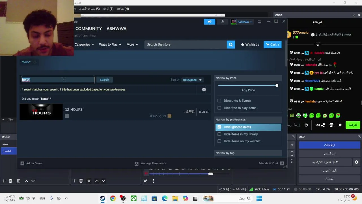Click إيقاف البث stop streaming button
Screen dimensions: 362x204
click(x=329, y=145)
